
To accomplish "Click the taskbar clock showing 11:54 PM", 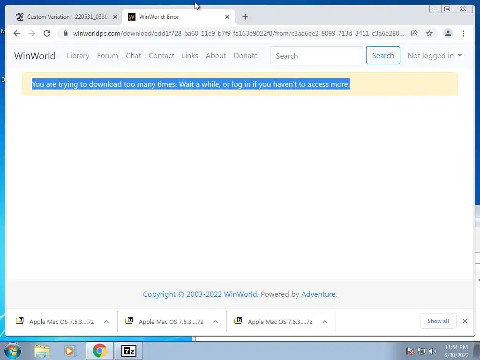I will point(456,351).
